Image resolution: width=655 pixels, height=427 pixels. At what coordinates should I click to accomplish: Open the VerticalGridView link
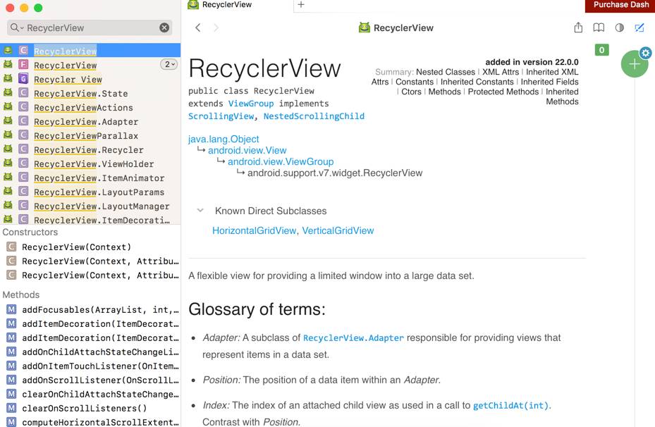pyautogui.click(x=338, y=230)
